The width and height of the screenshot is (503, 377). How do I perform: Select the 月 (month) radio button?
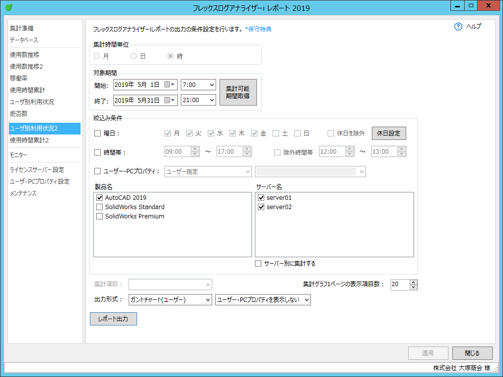point(97,56)
